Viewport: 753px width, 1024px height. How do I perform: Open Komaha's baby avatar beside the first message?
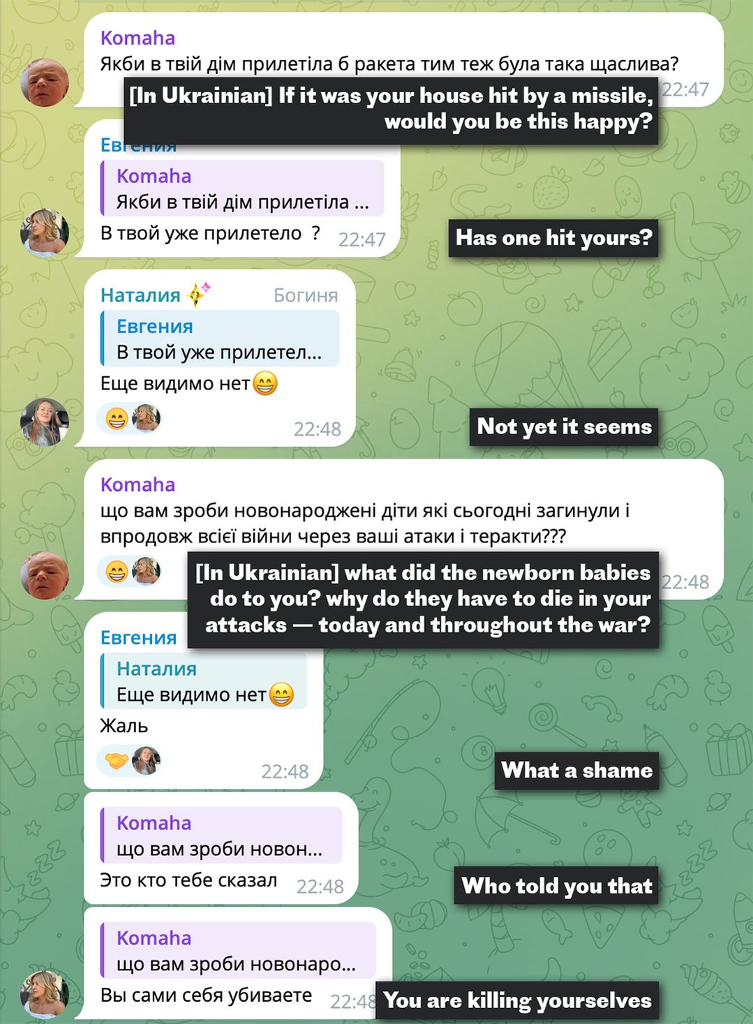(45, 82)
